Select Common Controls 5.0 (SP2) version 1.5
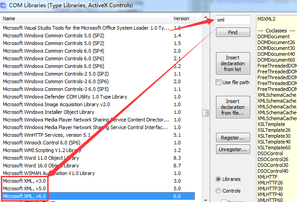Screen dimensions: 297x202 [x=98, y=43]
